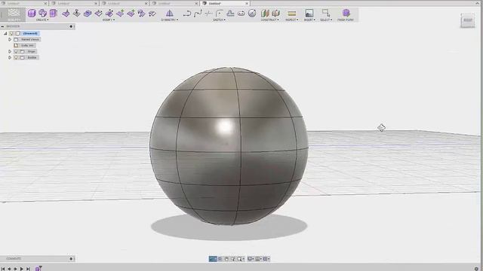The image size is (483, 271).
Task: Activate the Zoom Window tool
Action: coord(233,259)
